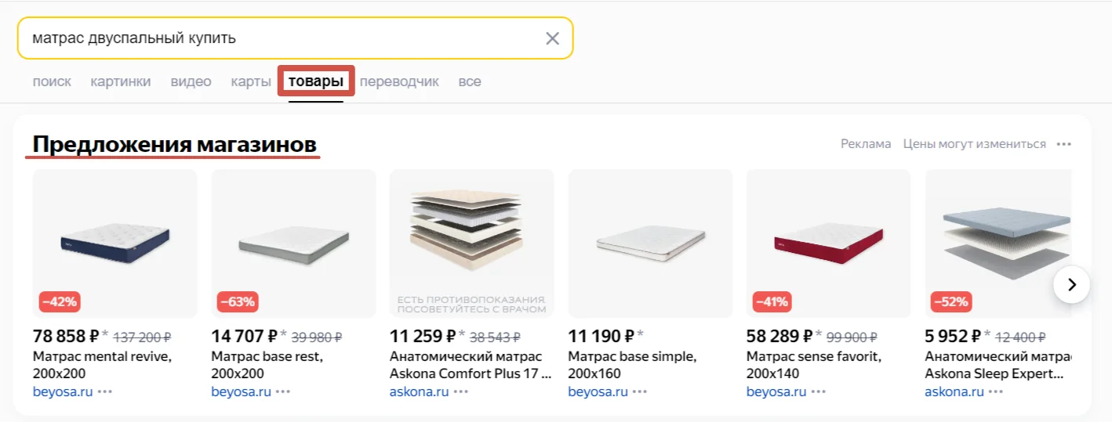Switch to the видео tab
Viewport: 1112px width, 422px height.
(191, 81)
